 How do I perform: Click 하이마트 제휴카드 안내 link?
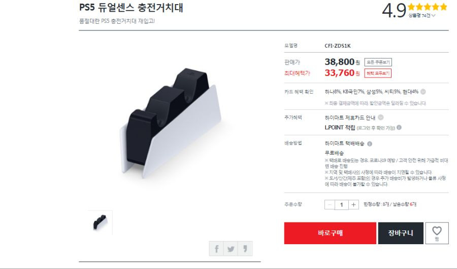pyautogui.click(x=350, y=118)
